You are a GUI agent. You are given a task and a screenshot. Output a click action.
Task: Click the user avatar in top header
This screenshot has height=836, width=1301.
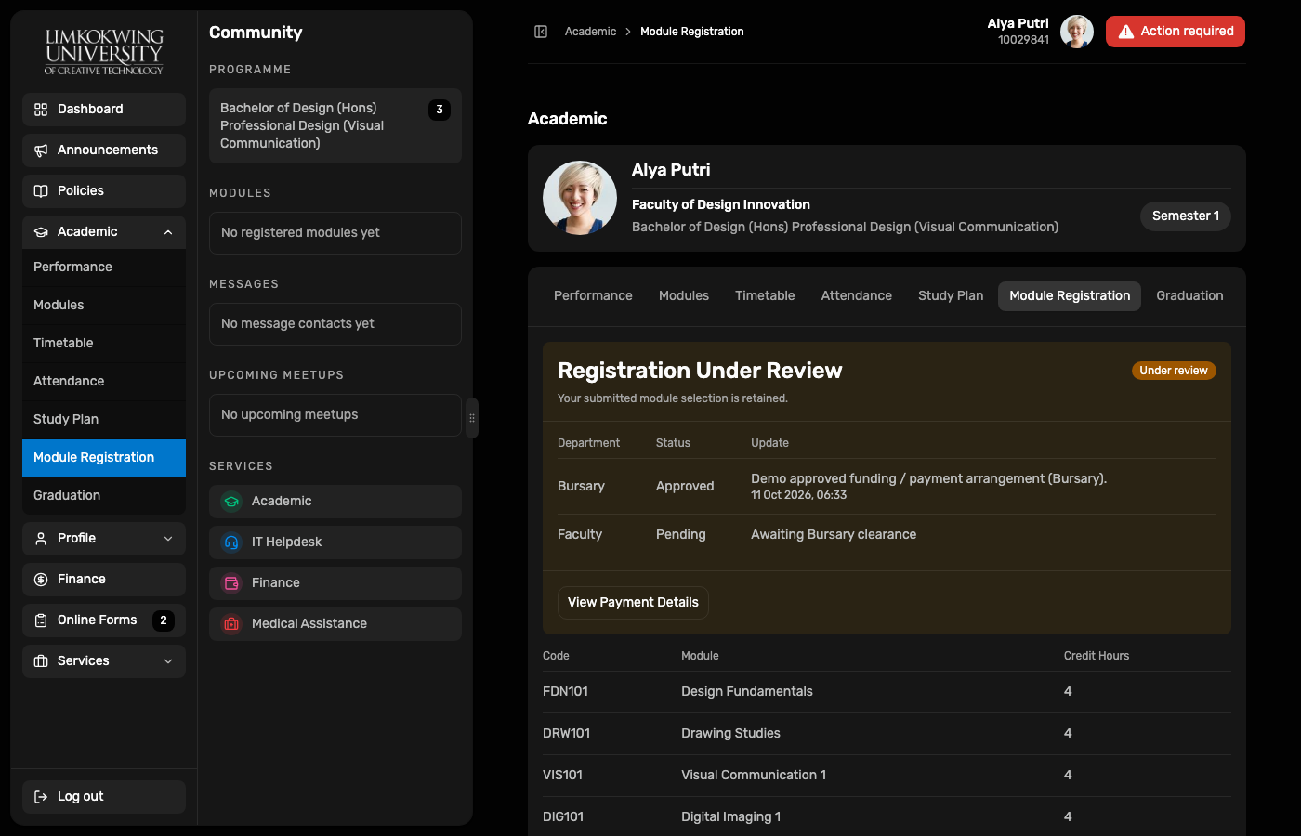coord(1077,32)
